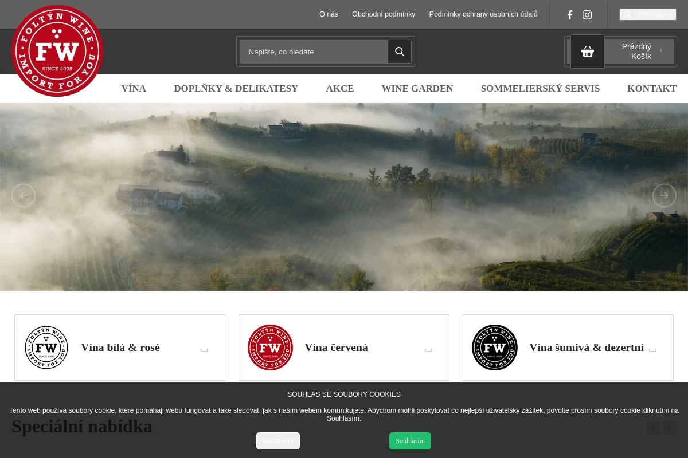The image size is (688, 458).
Task: Go to previous slide arrow
Action: (x=24, y=195)
